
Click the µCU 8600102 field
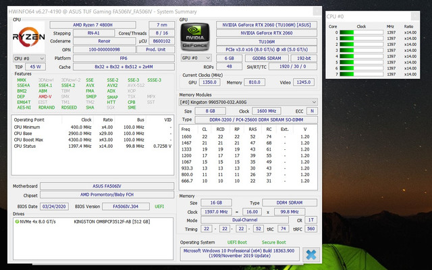(162, 41)
